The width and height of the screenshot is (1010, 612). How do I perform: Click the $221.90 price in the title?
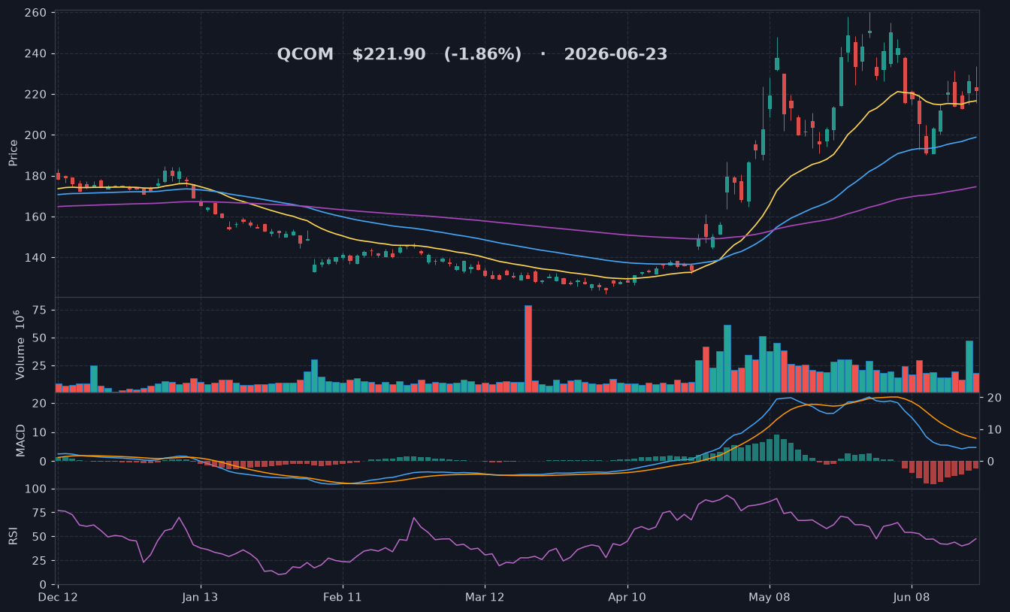[x=389, y=55]
